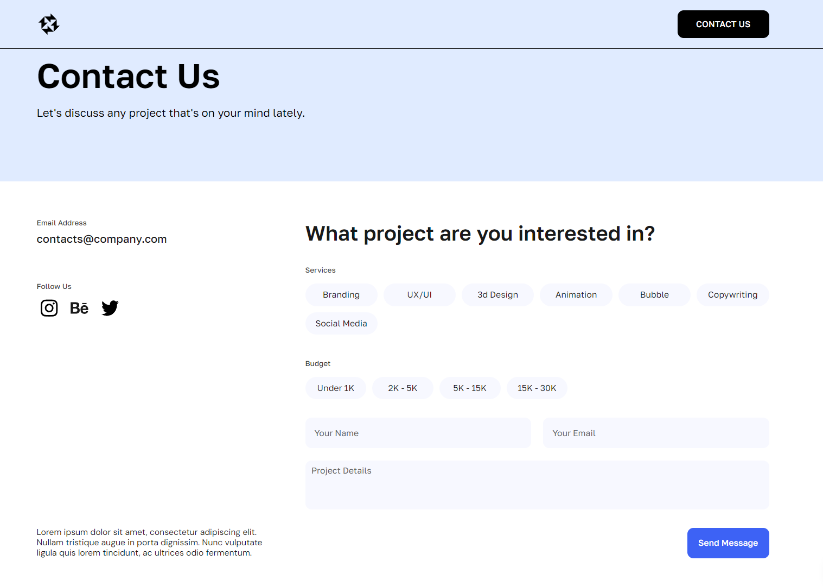Select the Branding service chip
This screenshot has width=823, height=586.
point(341,295)
